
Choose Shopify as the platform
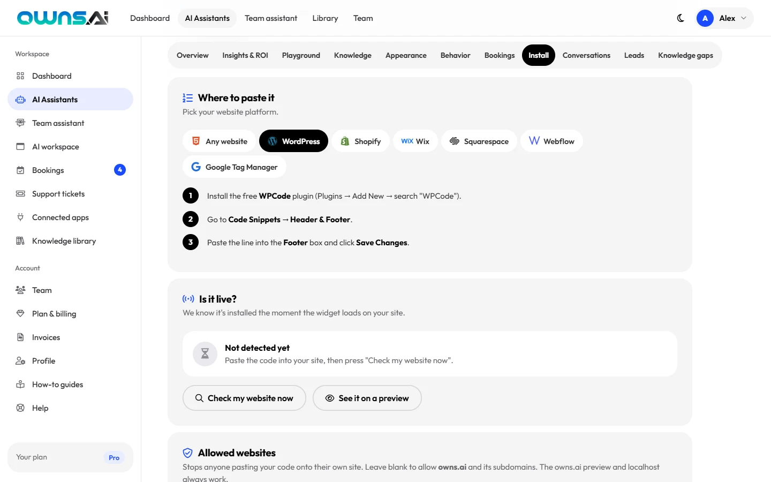click(360, 141)
